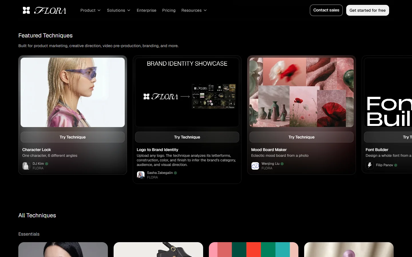This screenshot has width=412, height=257.
Task: Open the black sandal thumbnail under Essentials
Action: [x=158, y=250]
